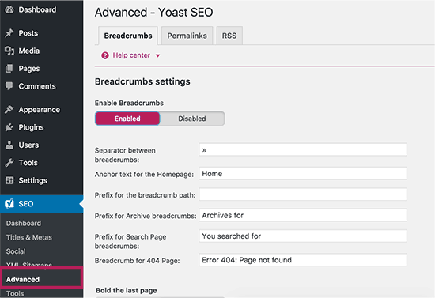
Task: Open the Posts menu
Action: coord(28,33)
